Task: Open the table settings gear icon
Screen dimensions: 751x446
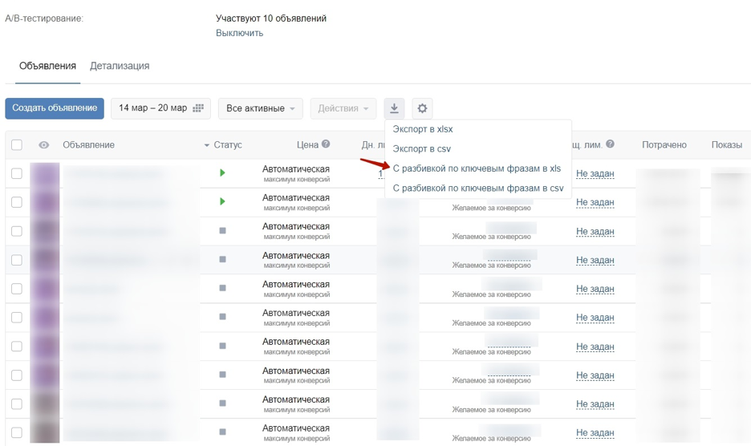Action: click(422, 108)
